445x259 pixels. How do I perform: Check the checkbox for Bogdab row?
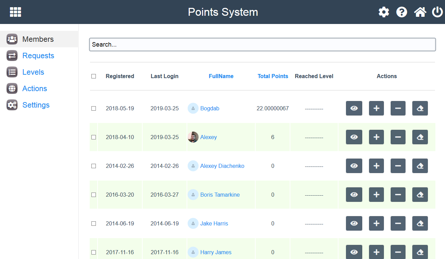tap(93, 108)
